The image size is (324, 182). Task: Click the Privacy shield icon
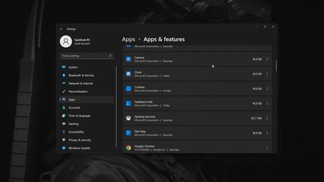tap(64, 140)
